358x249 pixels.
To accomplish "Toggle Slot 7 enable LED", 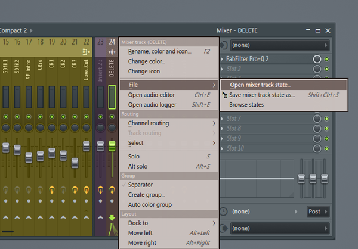I will (327, 119).
